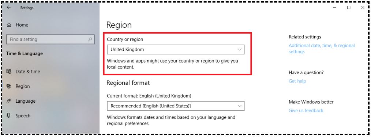Open Additional date, time, & regional settings
Image resolution: width=371 pixels, height=137 pixels.
[x=322, y=49]
